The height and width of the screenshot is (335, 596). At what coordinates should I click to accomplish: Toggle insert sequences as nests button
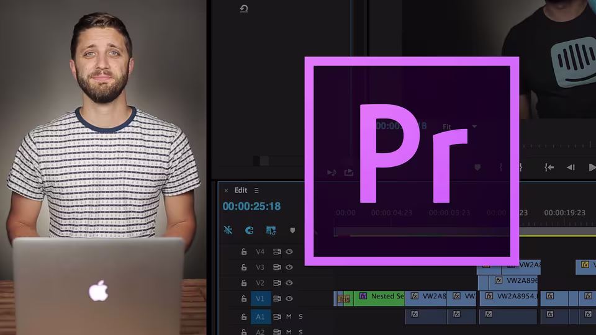[x=228, y=230]
